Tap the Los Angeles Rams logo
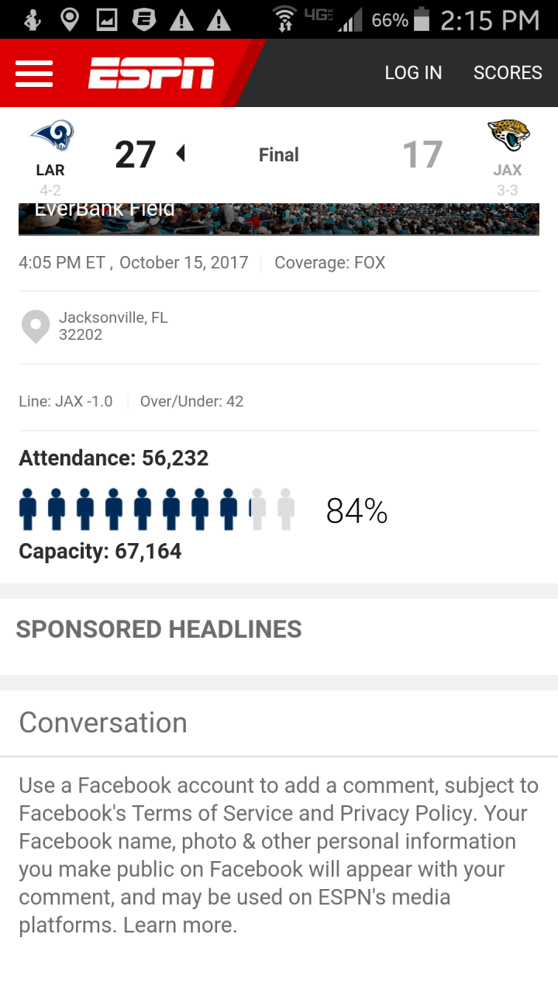 (52, 136)
